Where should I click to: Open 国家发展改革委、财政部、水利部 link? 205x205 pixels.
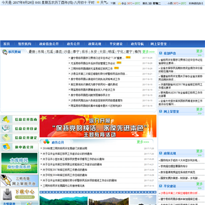[x=180, y=178]
